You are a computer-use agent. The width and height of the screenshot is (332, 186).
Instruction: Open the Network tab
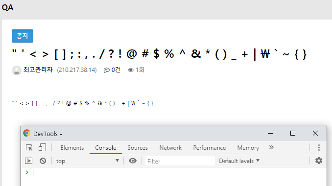(170, 148)
